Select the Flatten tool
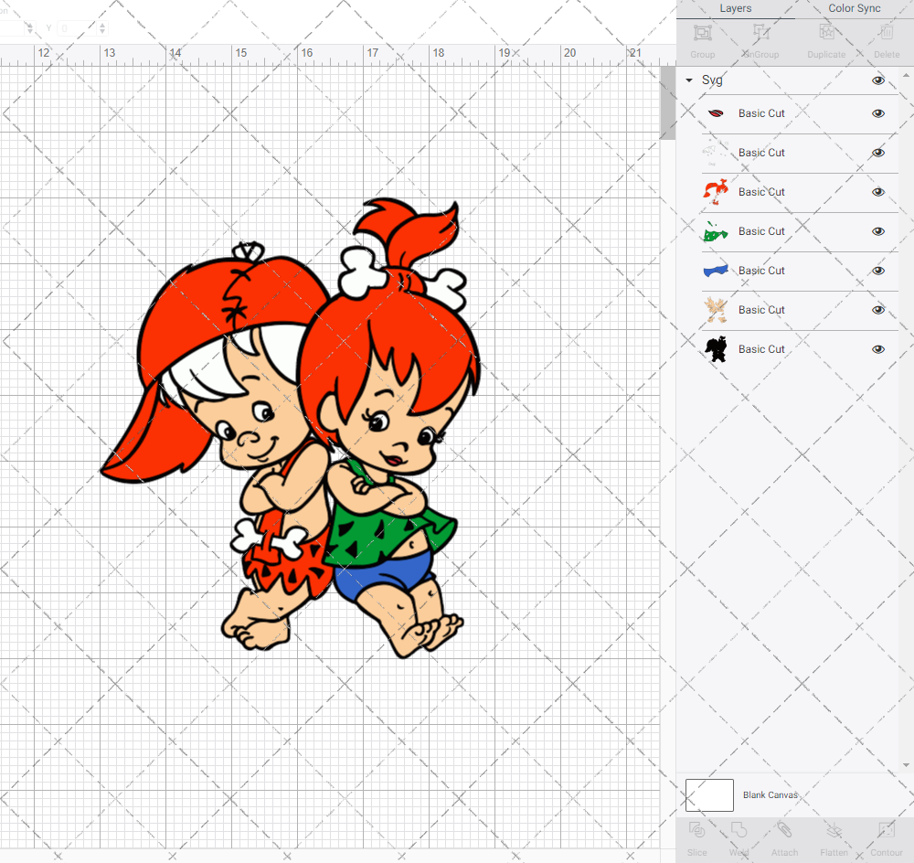Viewport: 914px width, 863px height. pos(834,830)
